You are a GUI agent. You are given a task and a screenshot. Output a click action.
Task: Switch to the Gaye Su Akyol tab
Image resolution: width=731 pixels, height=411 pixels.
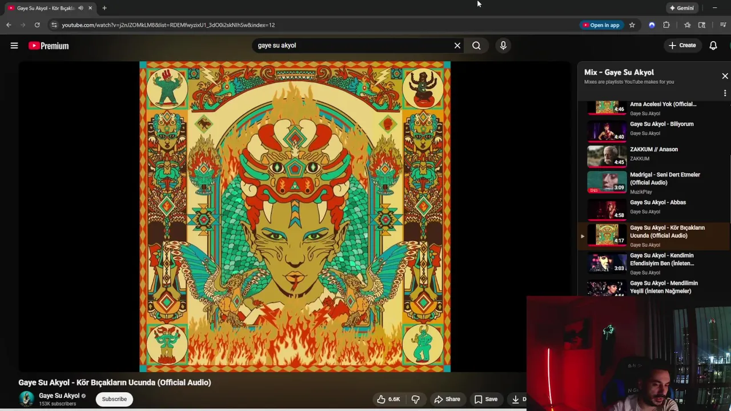[46, 8]
